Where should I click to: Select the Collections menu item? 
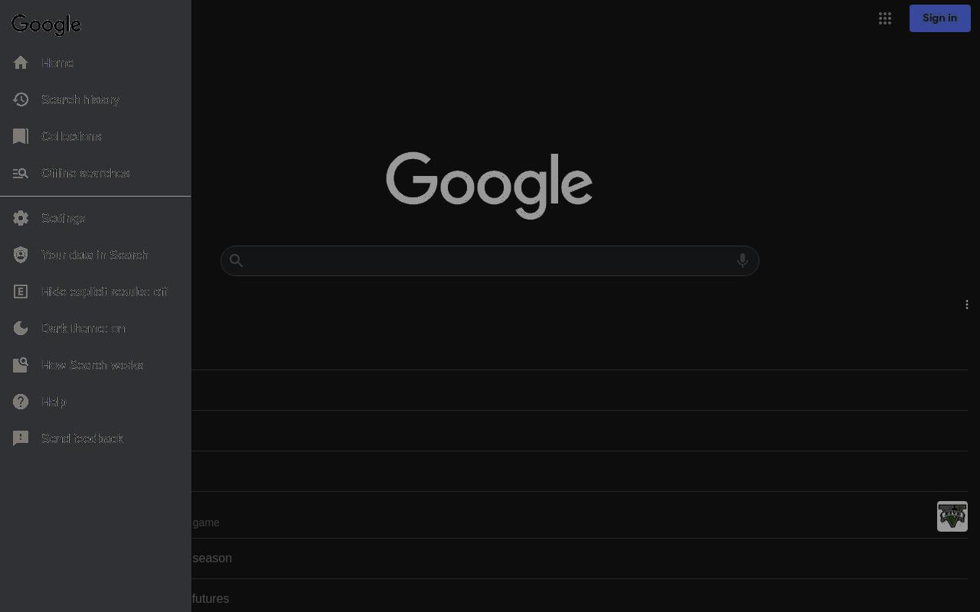(x=95, y=136)
